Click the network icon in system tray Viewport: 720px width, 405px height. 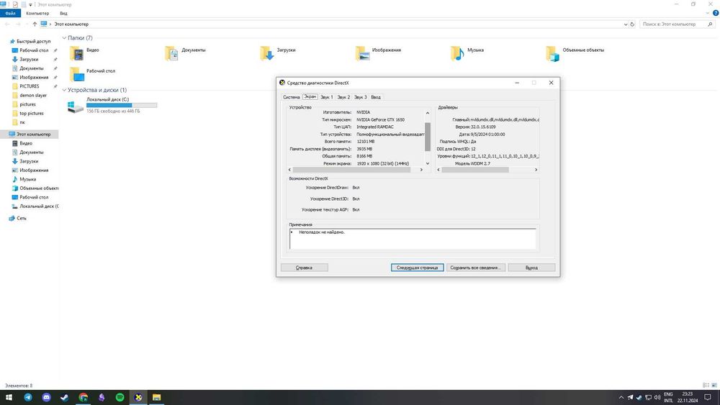pos(649,397)
